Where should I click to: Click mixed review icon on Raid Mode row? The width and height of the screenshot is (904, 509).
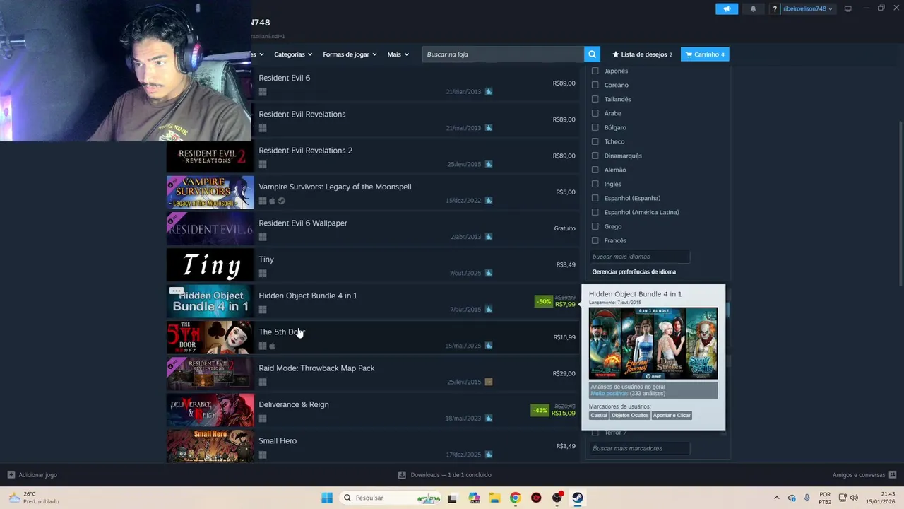click(x=488, y=382)
